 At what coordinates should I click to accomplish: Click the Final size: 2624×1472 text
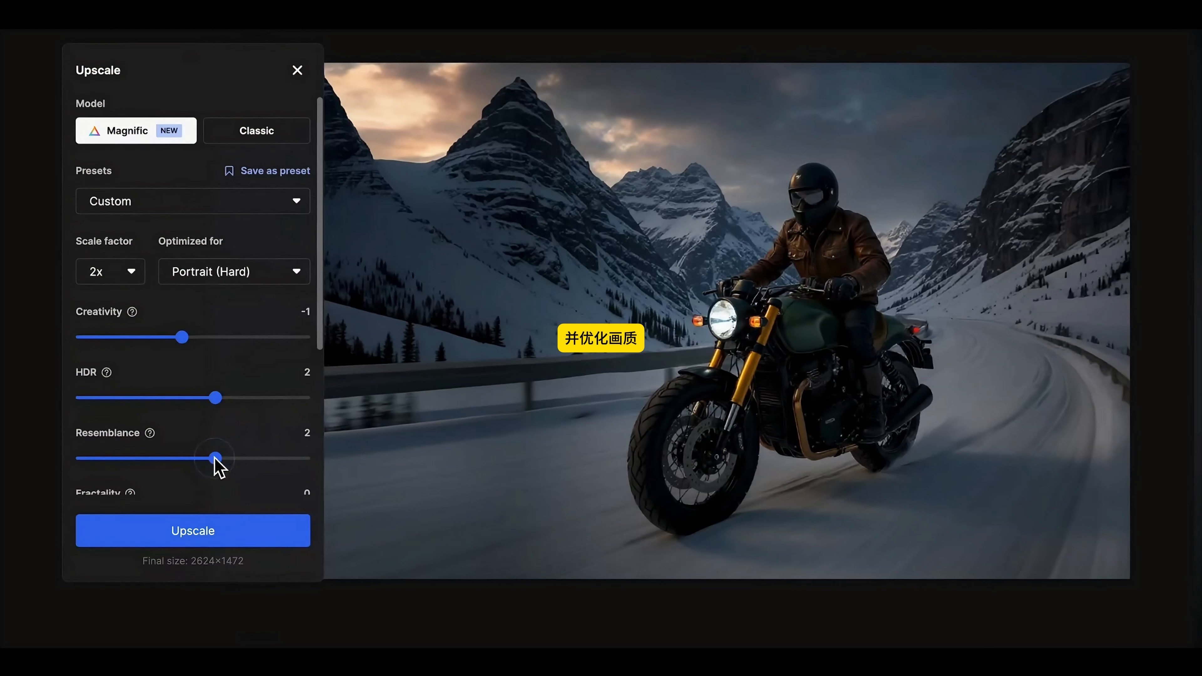[x=193, y=561]
